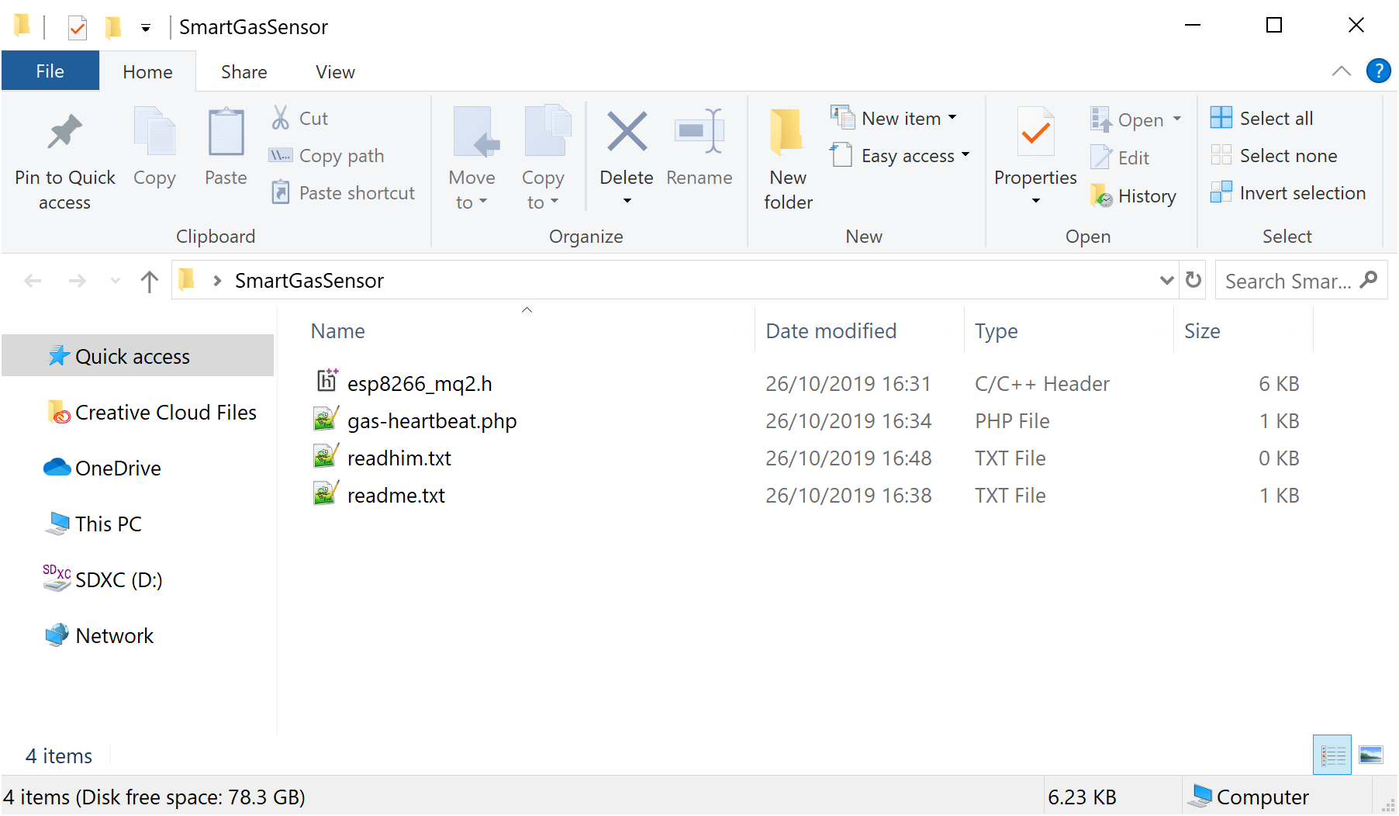Image resolution: width=1399 pixels, height=816 pixels.
Task: Expand the Easy access dropdown
Action: pyautogui.click(x=965, y=154)
